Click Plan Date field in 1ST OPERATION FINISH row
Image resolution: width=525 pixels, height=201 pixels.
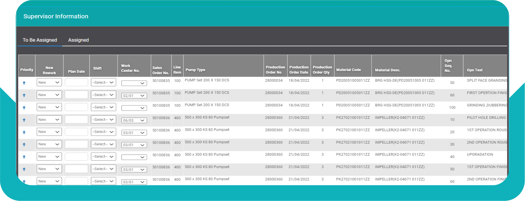point(76,169)
